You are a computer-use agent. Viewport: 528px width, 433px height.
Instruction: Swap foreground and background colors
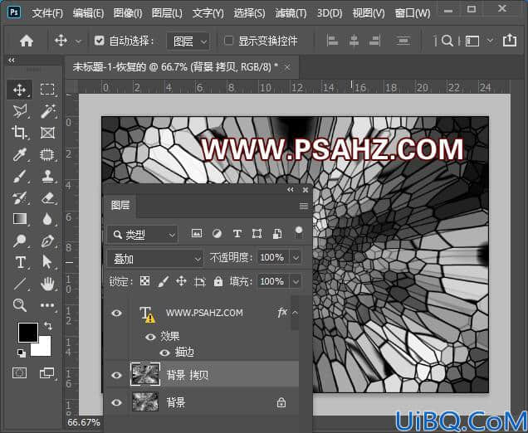pyautogui.click(x=48, y=325)
